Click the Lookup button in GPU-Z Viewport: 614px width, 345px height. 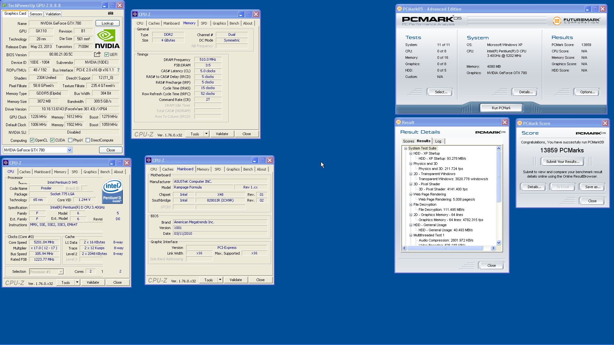(107, 23)
